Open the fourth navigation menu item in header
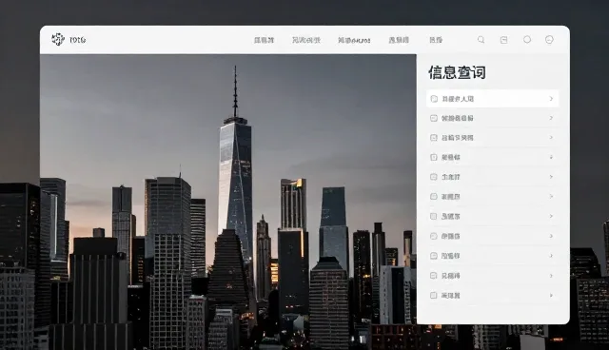Screen dimensions: 609x350 [399, 40]
